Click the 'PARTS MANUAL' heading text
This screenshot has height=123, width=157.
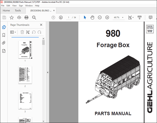(x=113, y=113)
